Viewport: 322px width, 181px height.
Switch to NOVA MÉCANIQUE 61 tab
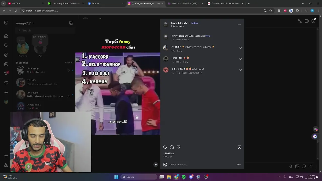185,3
